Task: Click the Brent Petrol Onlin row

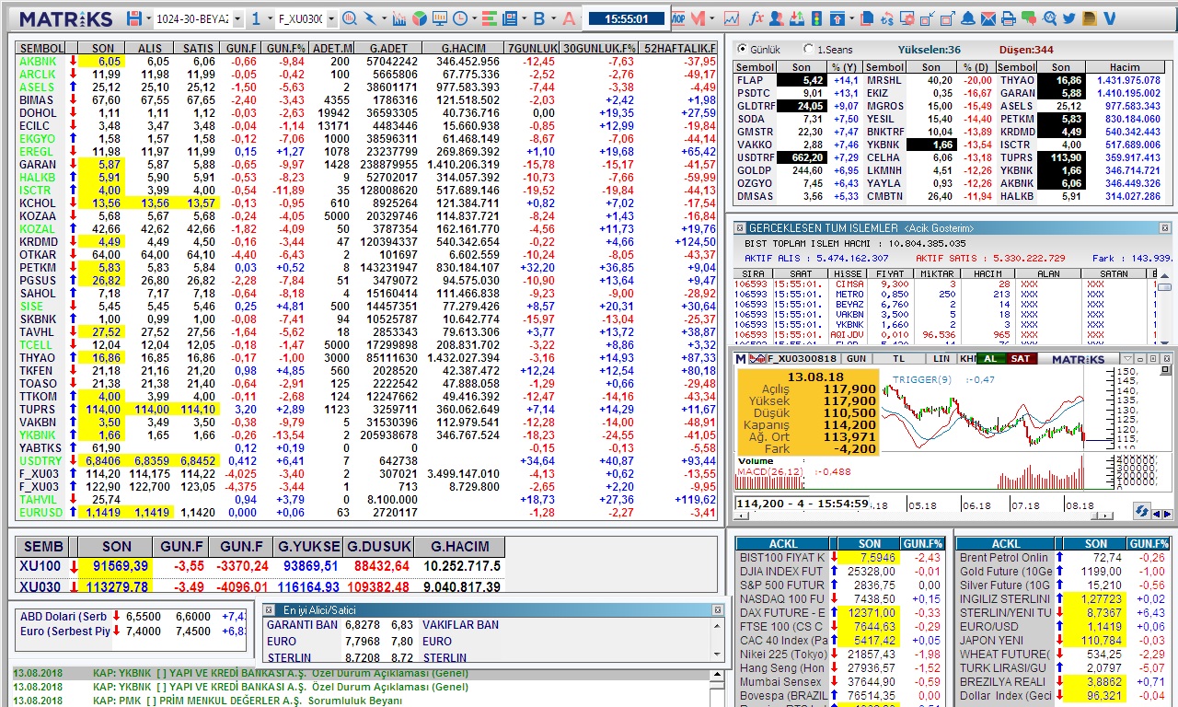Action: (x=1063, y=557)
